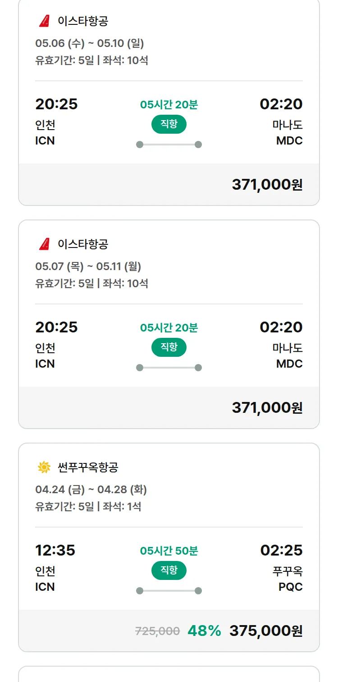Image resolution: width=338 pixels, height=682 pixels.
Task: Open the 썬푸꾸옥항공 airline name
Action: point(88,467)
